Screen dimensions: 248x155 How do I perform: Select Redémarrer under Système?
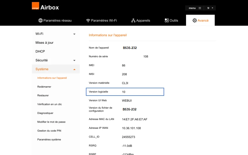coord(44,87)
